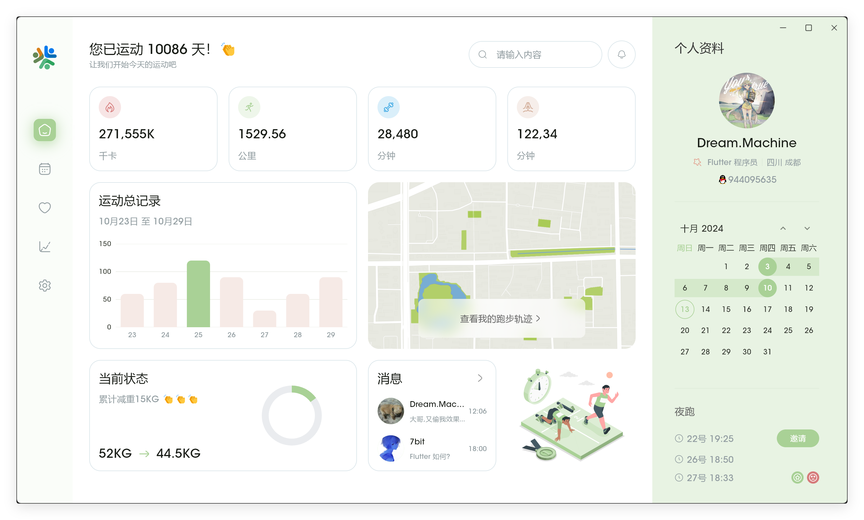Click the green smiley icon beside 27号 18:33
Image resolution: width=864 pixels, height=520 pixels.
pos(797,477)
